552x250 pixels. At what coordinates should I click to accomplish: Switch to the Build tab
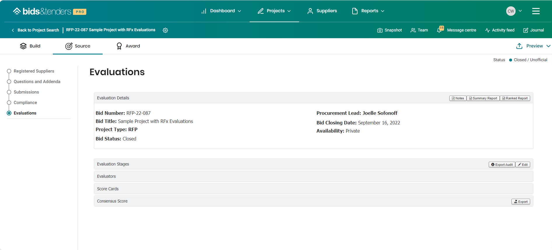(30, 46)
